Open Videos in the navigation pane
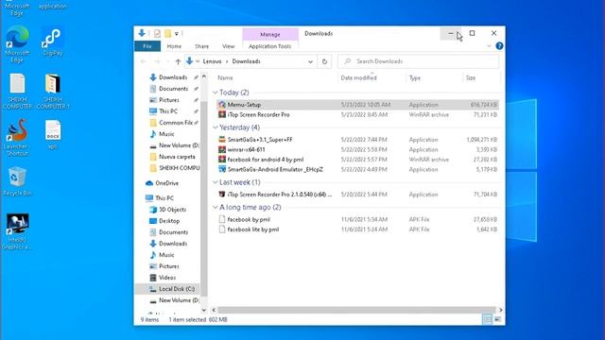This screenshot has width=605, height=340. coord(167,278)
